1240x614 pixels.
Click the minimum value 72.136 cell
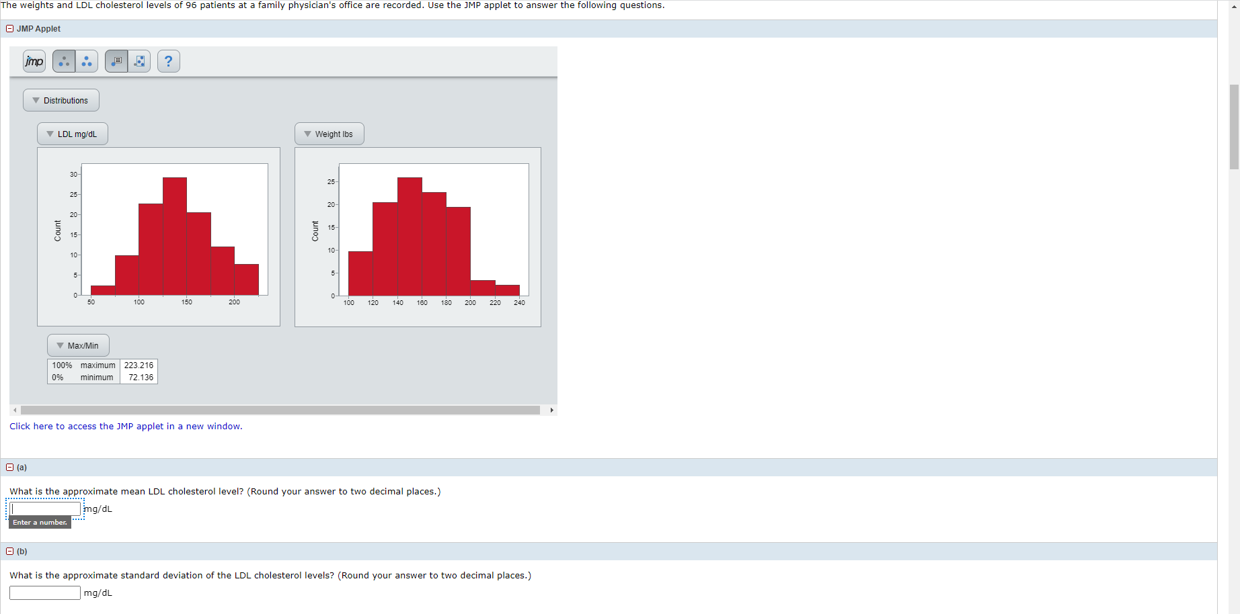139,378
